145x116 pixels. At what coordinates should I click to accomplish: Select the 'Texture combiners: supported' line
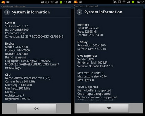pyautogui.click(x=97, y=97)
